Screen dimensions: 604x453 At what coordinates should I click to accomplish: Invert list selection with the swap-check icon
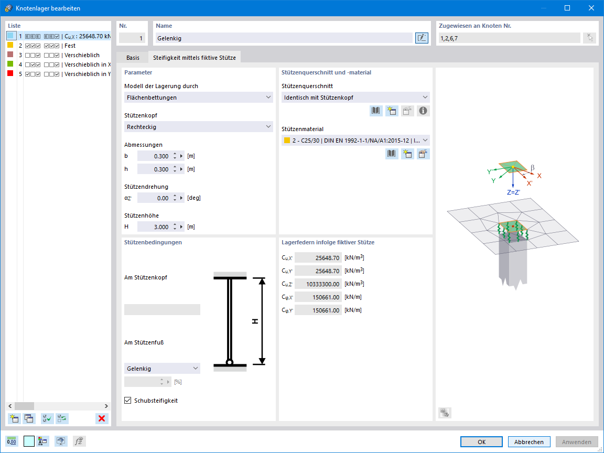coord(62,418)
